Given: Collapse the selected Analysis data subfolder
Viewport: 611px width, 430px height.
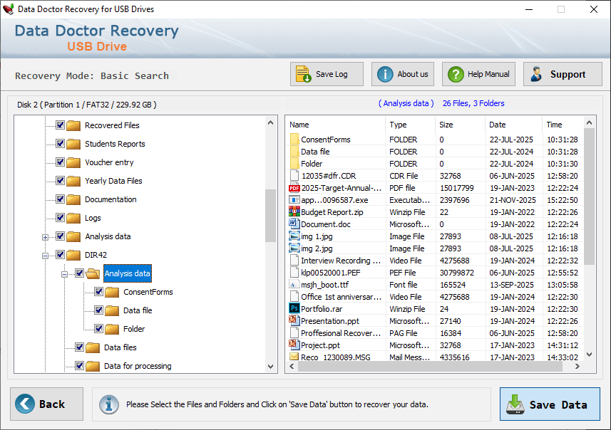Looking at the screenshot, I should tap(64, 274).
